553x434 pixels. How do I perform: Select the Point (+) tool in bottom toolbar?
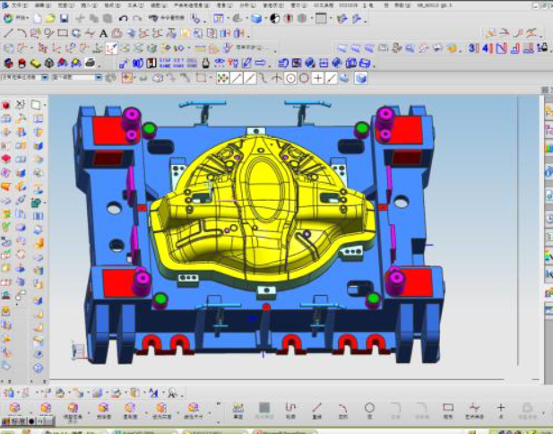tap(500, 408)
